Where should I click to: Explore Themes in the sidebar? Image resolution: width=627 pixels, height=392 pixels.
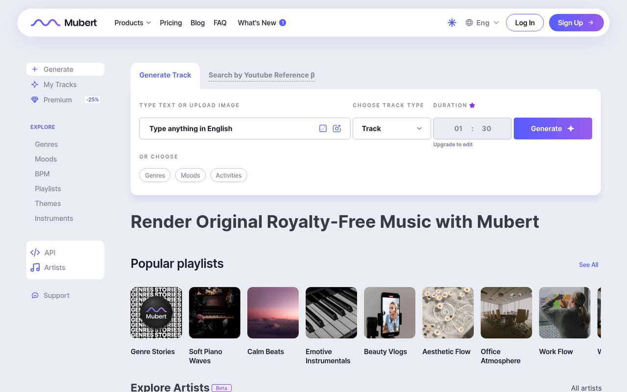click(x=48, y=203)
